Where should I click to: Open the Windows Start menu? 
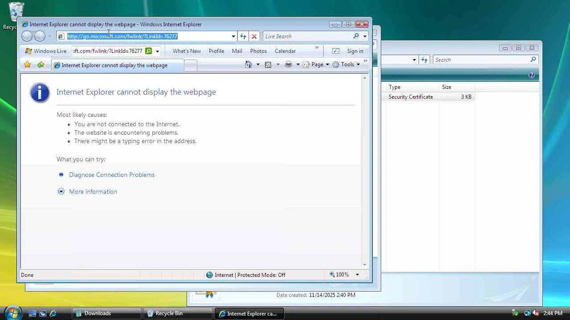pos(12,313)
